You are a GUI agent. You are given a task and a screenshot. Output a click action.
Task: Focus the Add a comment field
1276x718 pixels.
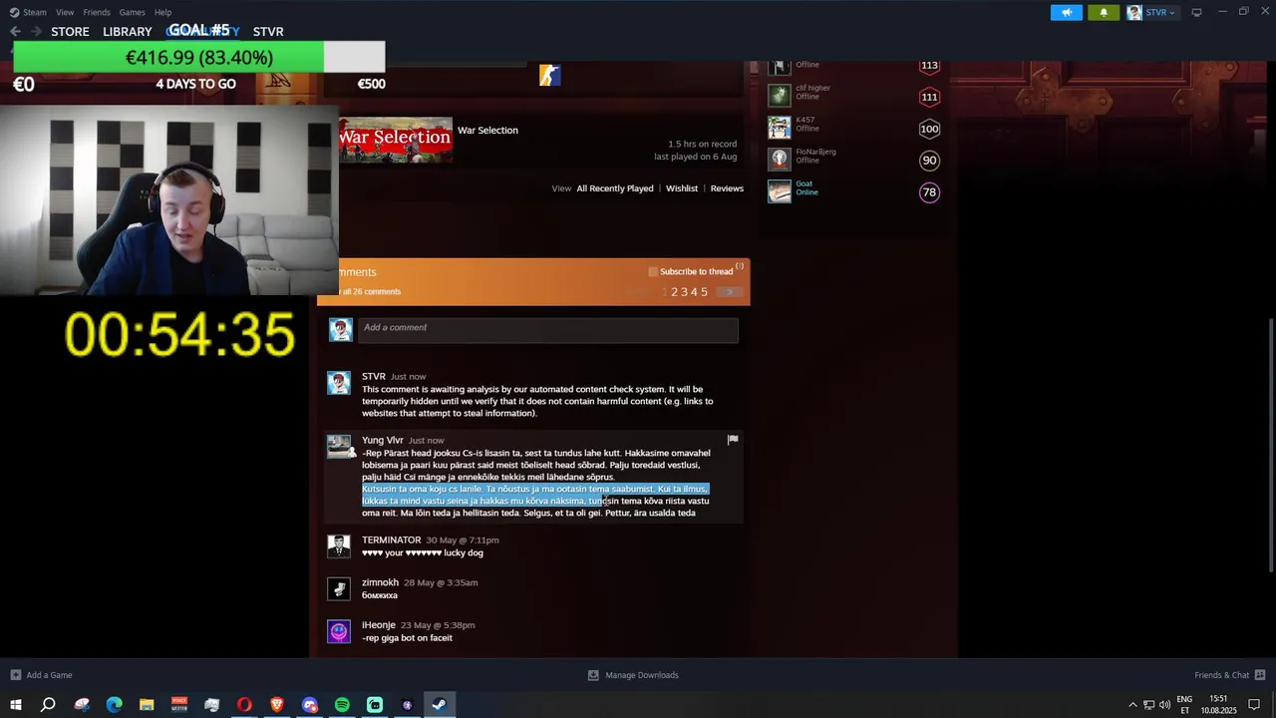(547, 330)
